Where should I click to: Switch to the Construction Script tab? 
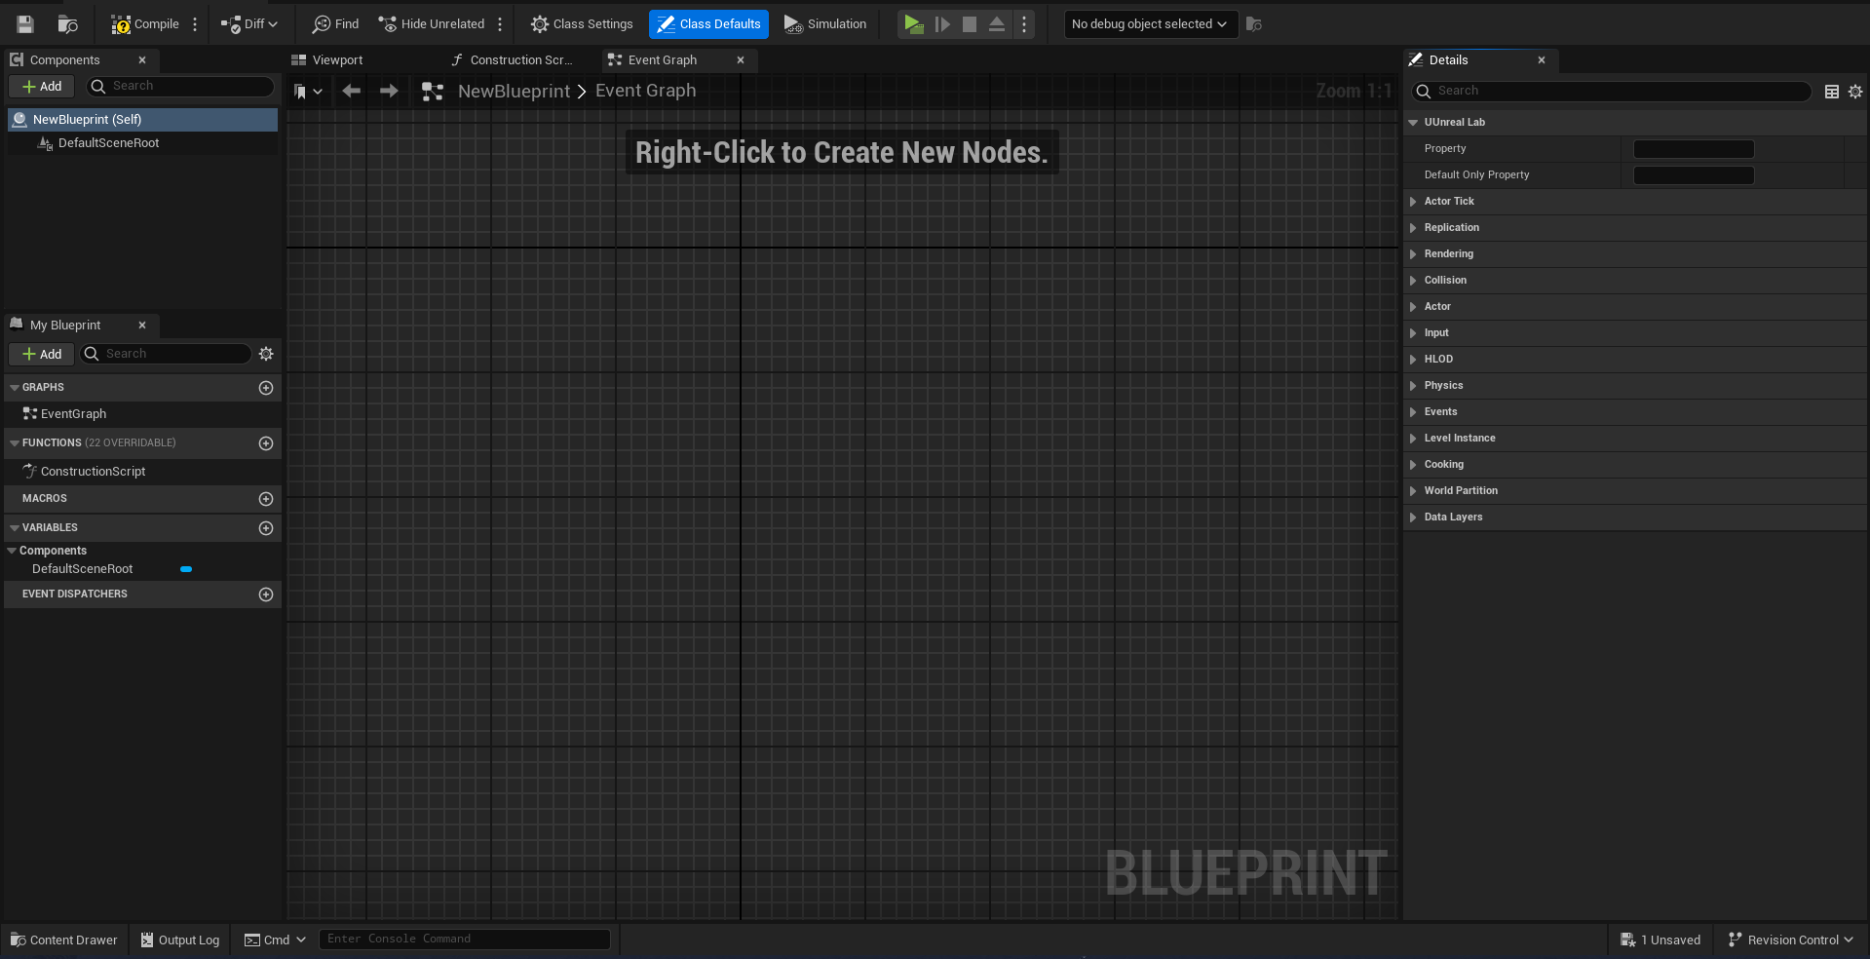519,60
